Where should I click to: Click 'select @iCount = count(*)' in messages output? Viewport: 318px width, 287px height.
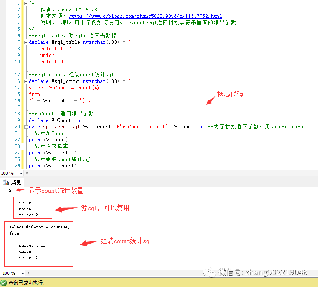coord(39,227)
